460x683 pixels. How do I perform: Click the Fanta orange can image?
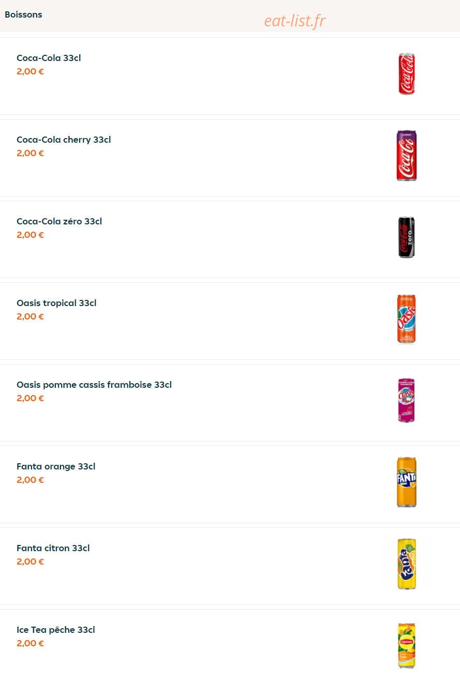click(407, 482)
